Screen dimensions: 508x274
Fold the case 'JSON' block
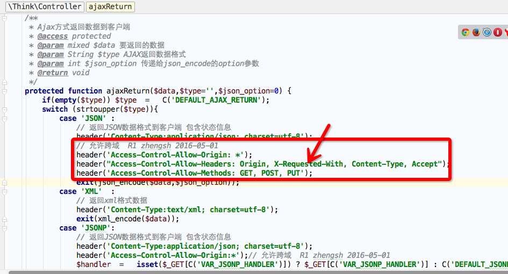[x=4, y=119]
